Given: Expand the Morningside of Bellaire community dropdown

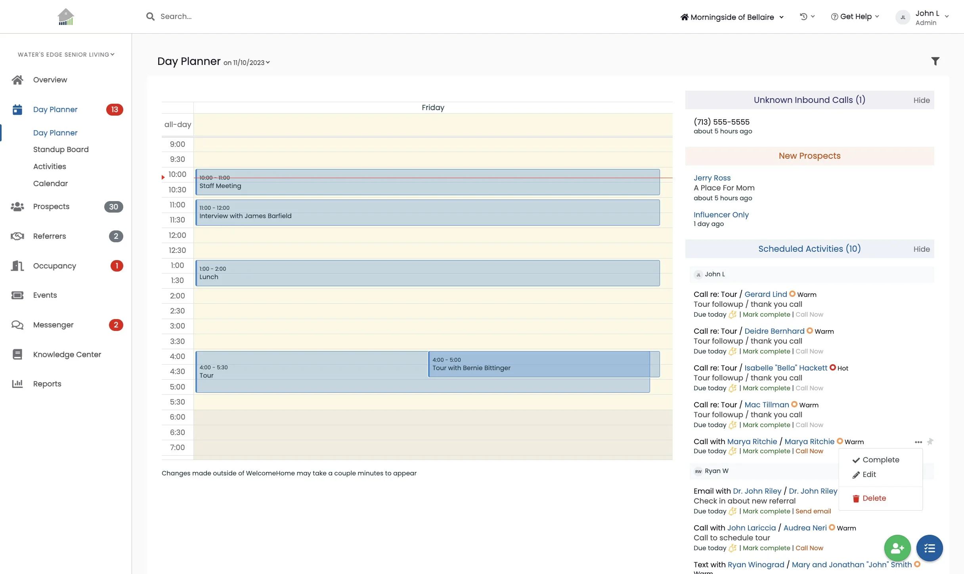Looking at the screenshot, I should [732, 17].
